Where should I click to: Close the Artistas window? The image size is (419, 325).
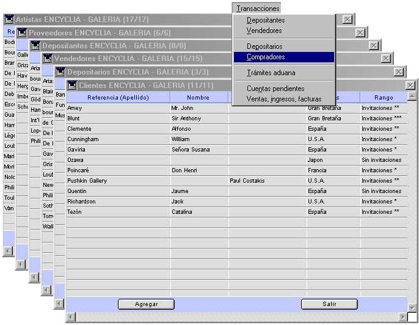point(348,20)
